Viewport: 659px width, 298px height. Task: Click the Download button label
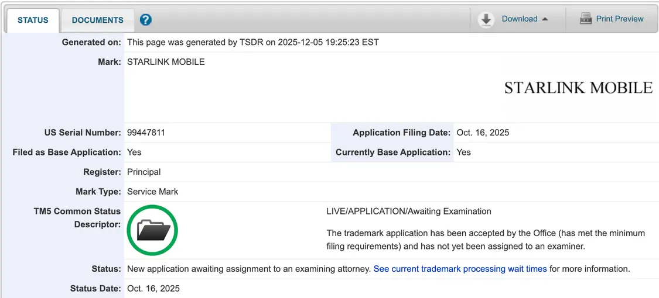(519, 19)
